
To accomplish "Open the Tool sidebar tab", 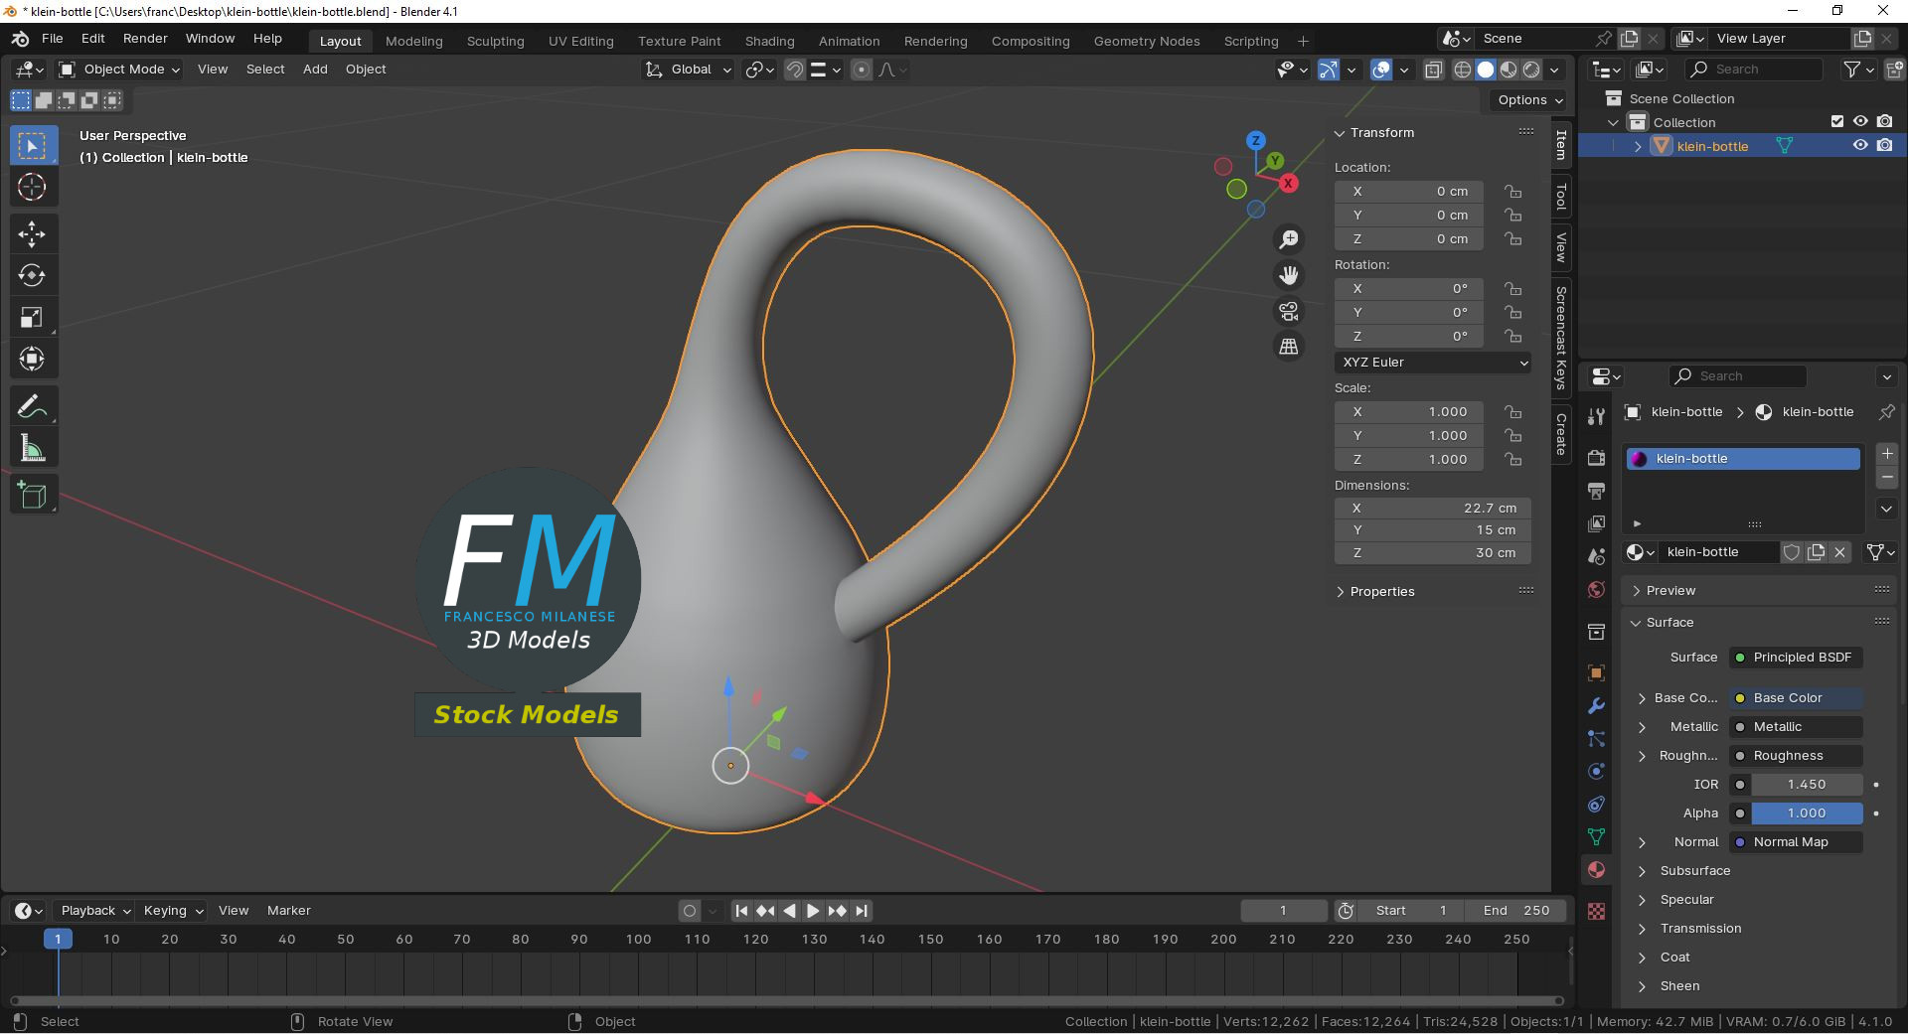I will tap(1561, 197).
